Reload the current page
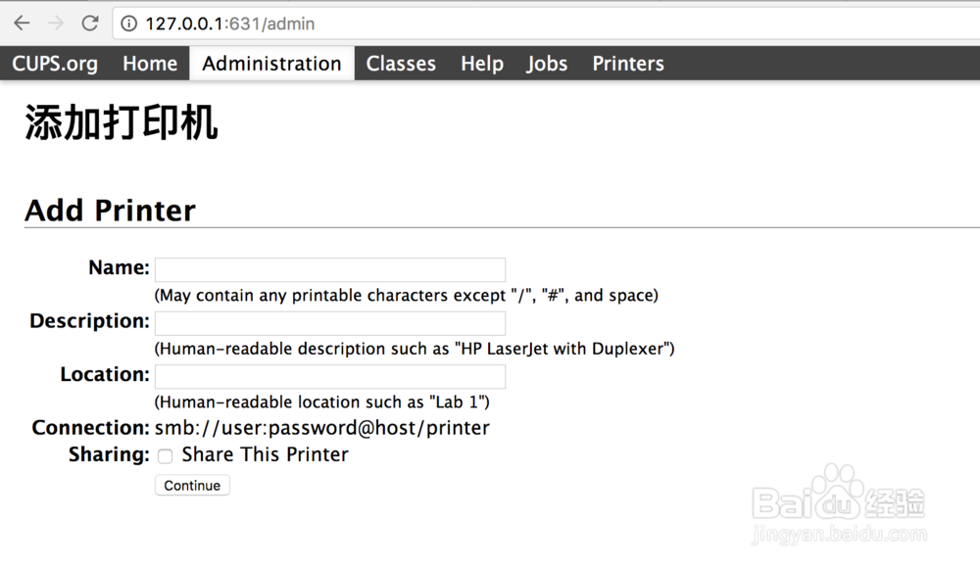This screenshot has width=980, height=568. click(90, 23)
